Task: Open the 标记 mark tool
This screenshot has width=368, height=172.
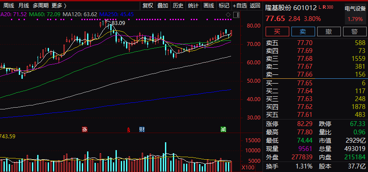Action: coord(224,5)
